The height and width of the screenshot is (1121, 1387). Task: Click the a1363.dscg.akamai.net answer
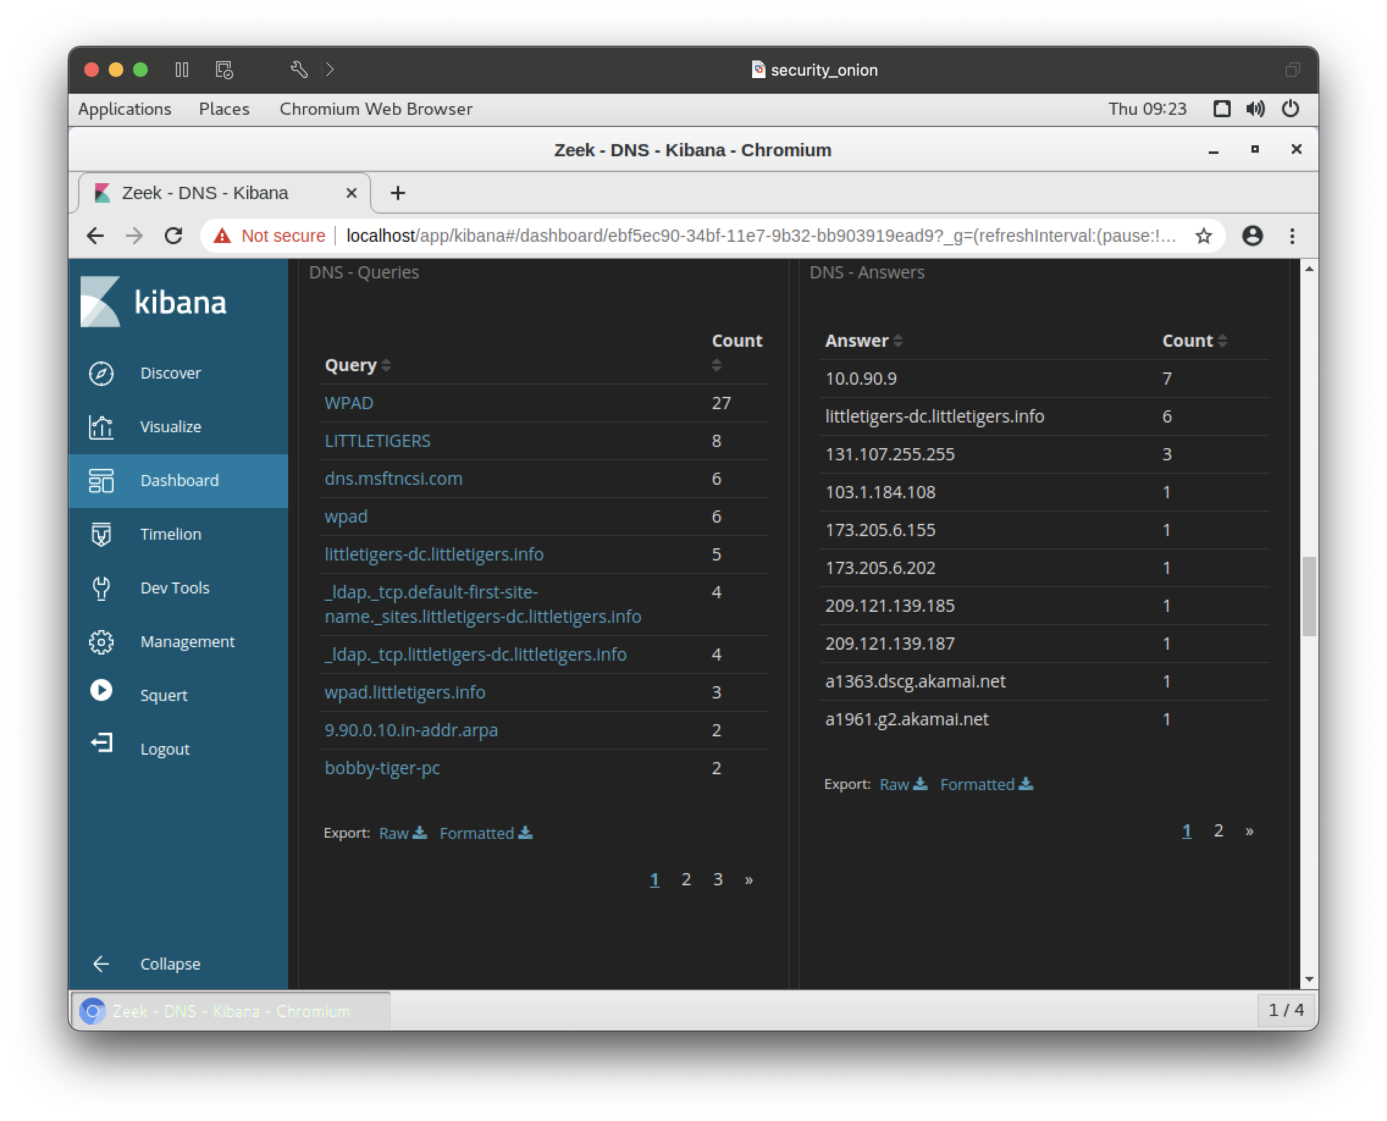915,681
